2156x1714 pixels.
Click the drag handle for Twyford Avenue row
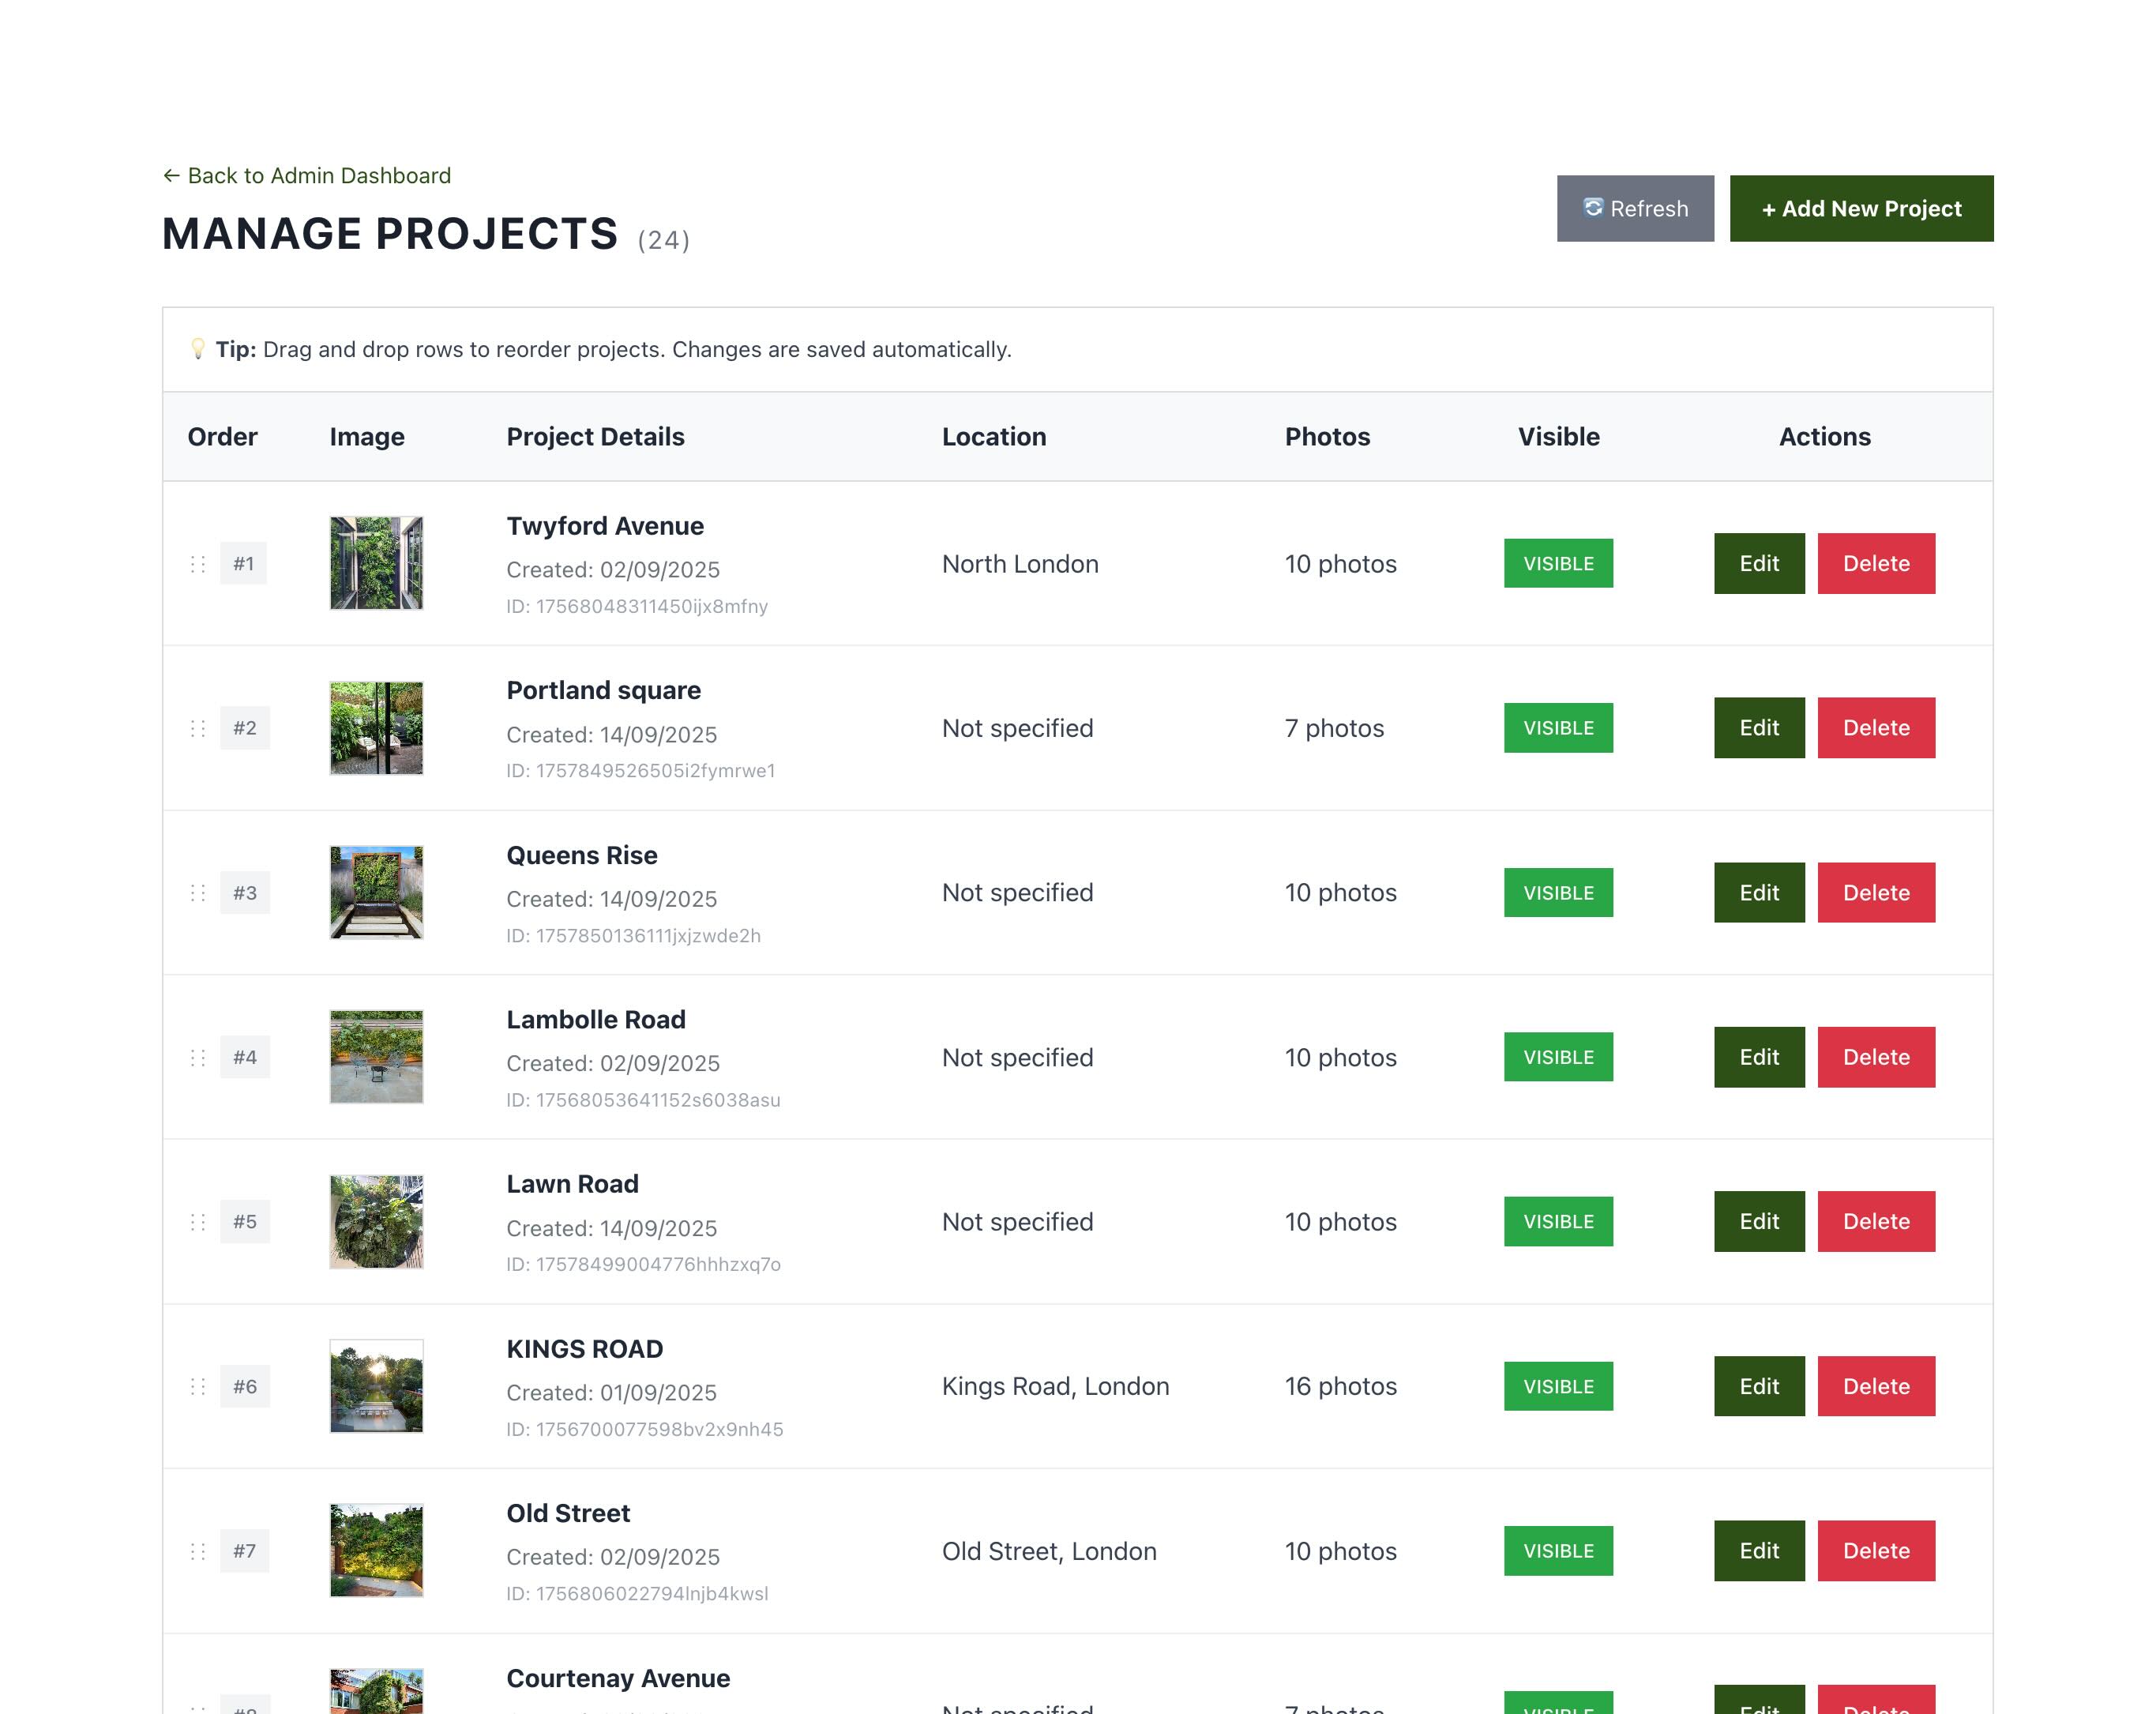tap(198, 564)
